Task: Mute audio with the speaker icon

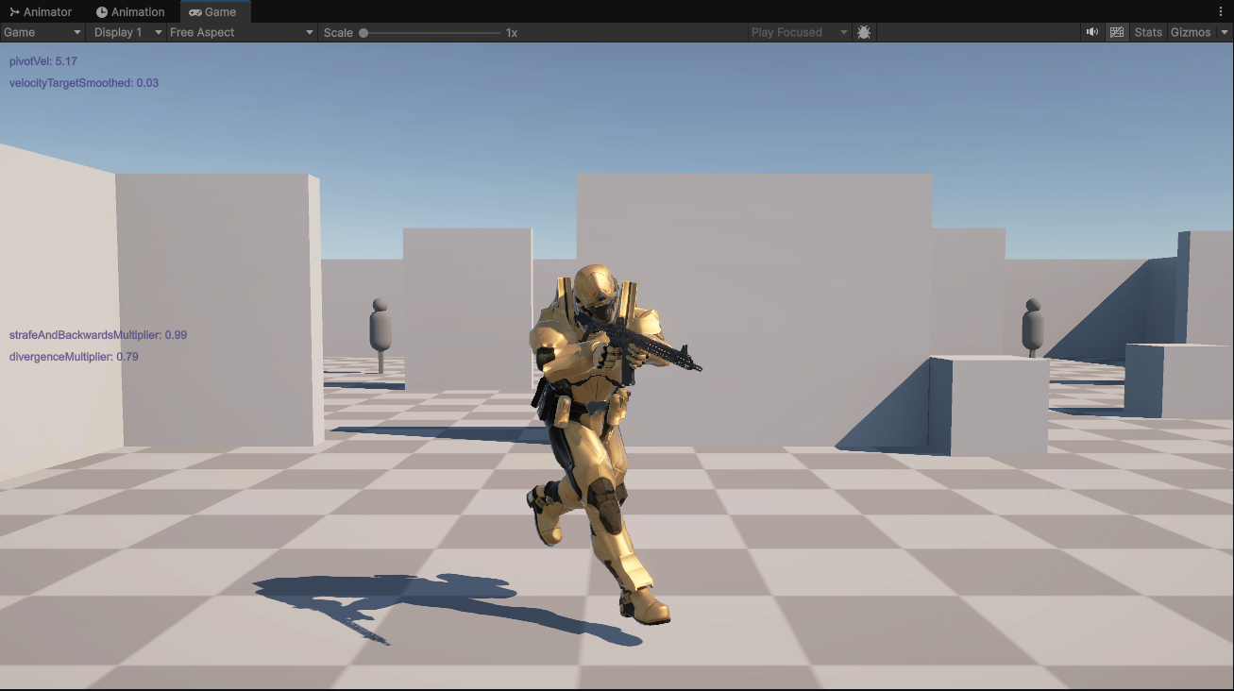Action: coord(1092,32)
